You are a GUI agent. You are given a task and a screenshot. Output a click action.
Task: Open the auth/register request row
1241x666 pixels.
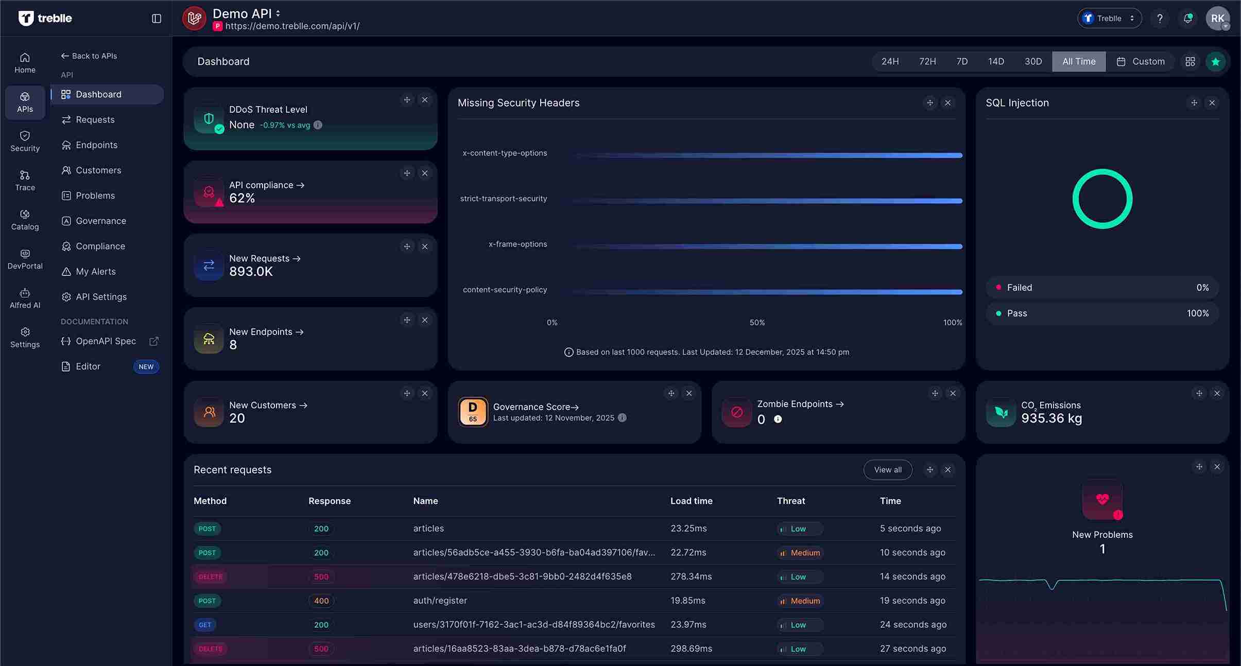(440, 601)
